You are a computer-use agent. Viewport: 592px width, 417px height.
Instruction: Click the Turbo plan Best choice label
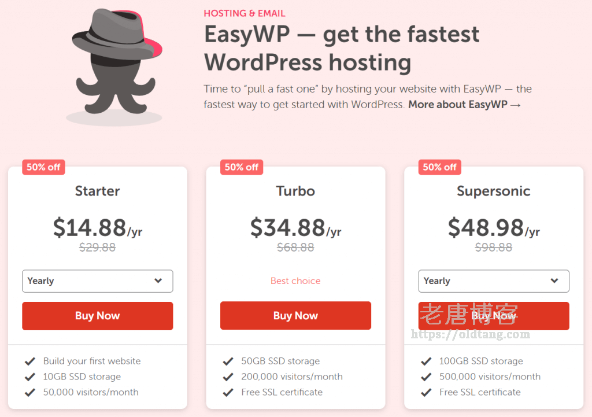[x=295, y=281]
